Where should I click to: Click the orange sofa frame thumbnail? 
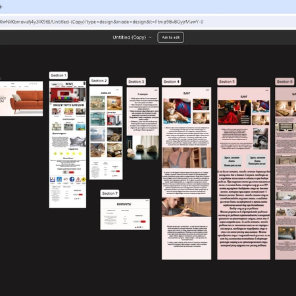[x=21, y=99]
